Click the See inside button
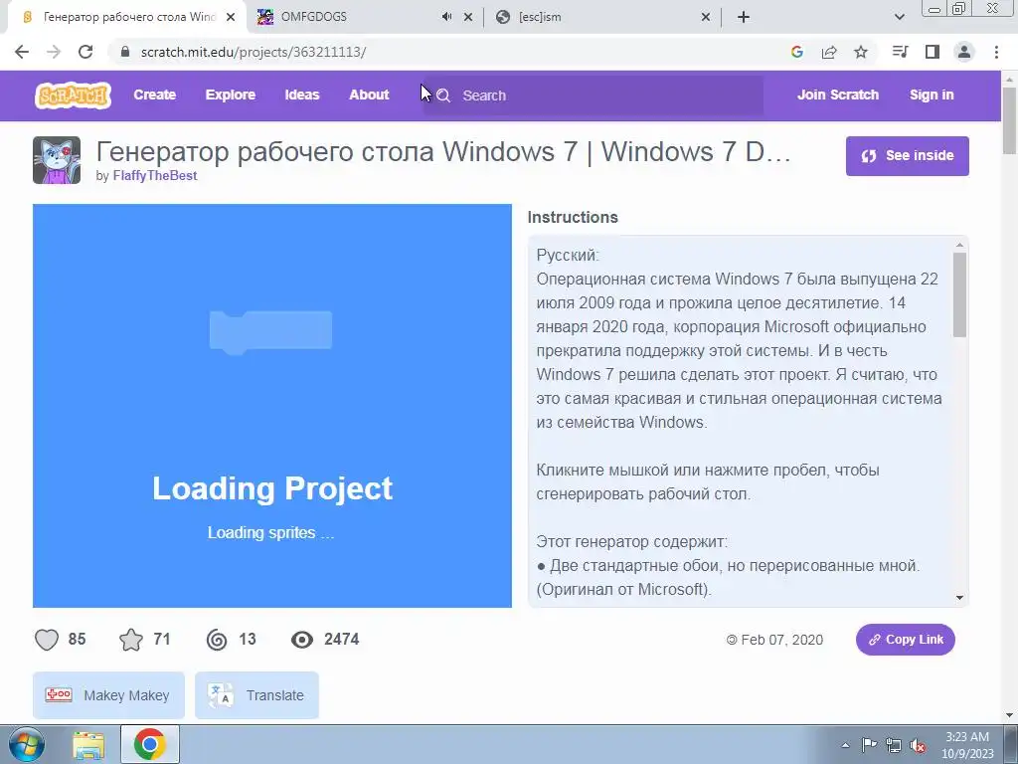This screenshot has height=764, width=1018. (907, 156)
